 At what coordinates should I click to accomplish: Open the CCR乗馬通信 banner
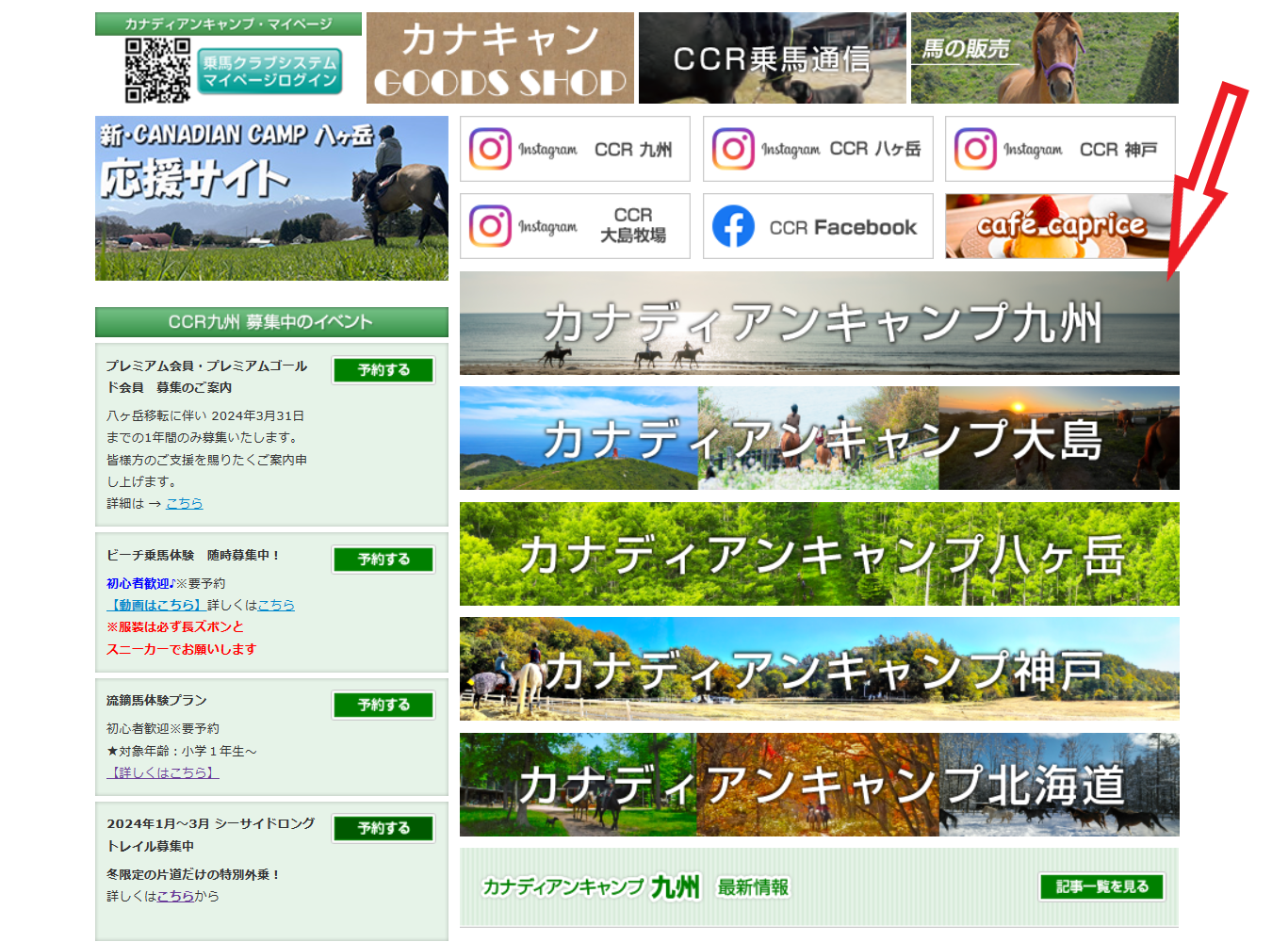click(x=772, y=58)
